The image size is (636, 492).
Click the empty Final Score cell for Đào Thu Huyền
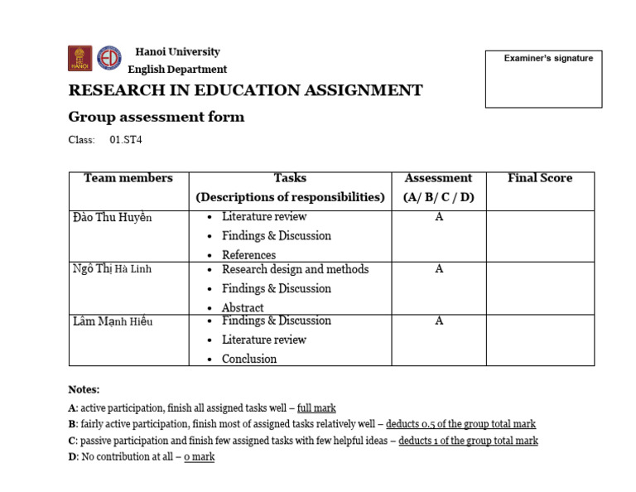click(x=540, y=236)
